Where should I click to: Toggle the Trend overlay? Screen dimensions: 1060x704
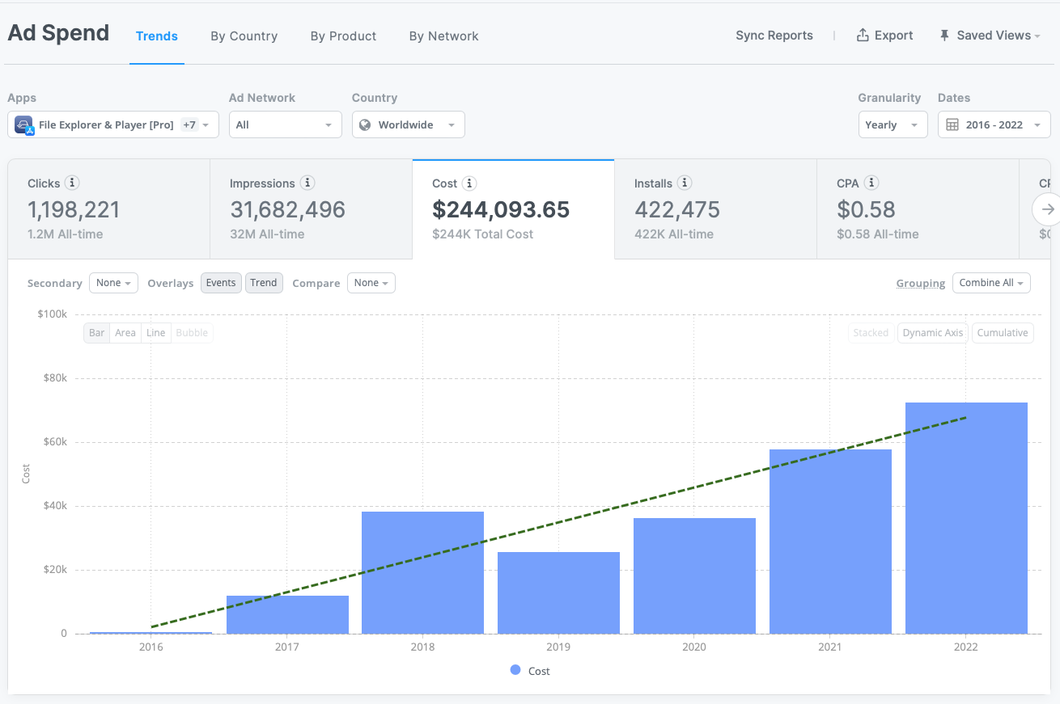tap(264, 283)
